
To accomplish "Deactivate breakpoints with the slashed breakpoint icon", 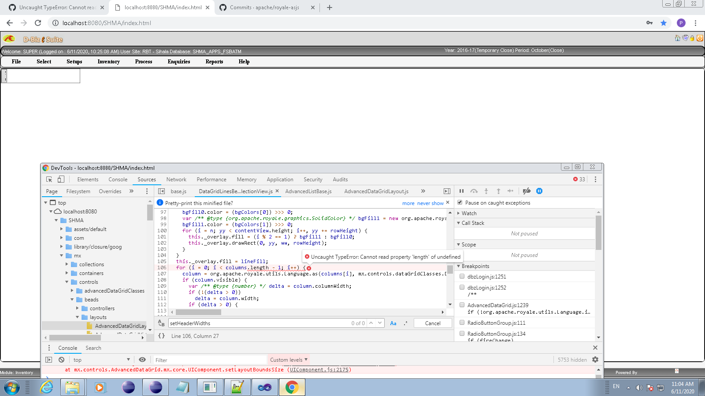I will click(527, 191).
